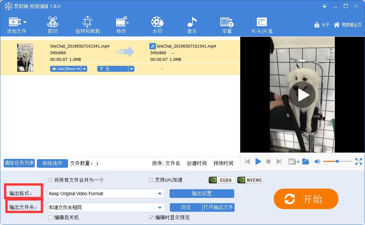Sort the list by 持续时间
The width and height of the screenshot is (365, 225).
pyautogui.click(x=223, y=163)
